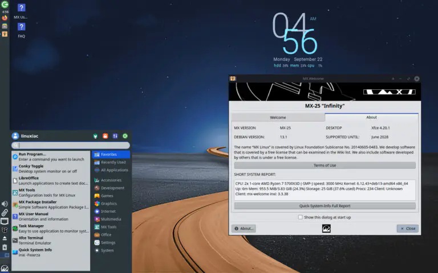The width and height of the screenshot is (438, 273).
Task: Open Quick-System-Info Full Report
Action: [x=325, y=206]
